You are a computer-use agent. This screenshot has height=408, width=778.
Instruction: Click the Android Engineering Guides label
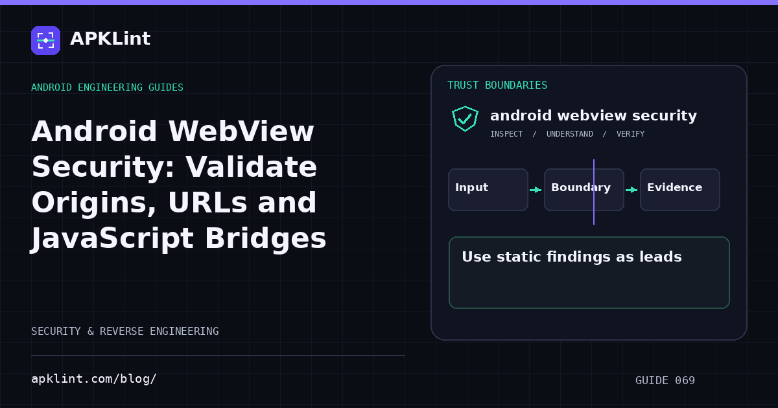107,87
